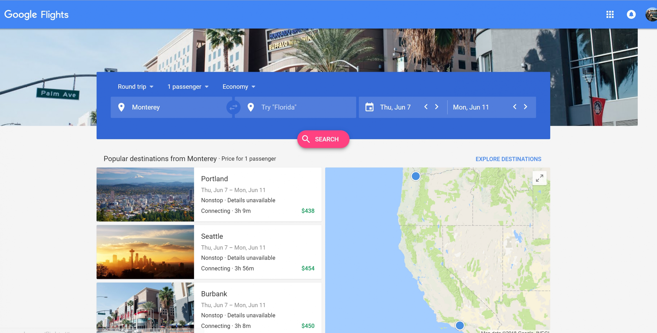The width and height of the screenshot is (657, 333).
Task: Click previous date arrow for Thu Jun 7
Action: pyautogui.click(x=426, y=107)
